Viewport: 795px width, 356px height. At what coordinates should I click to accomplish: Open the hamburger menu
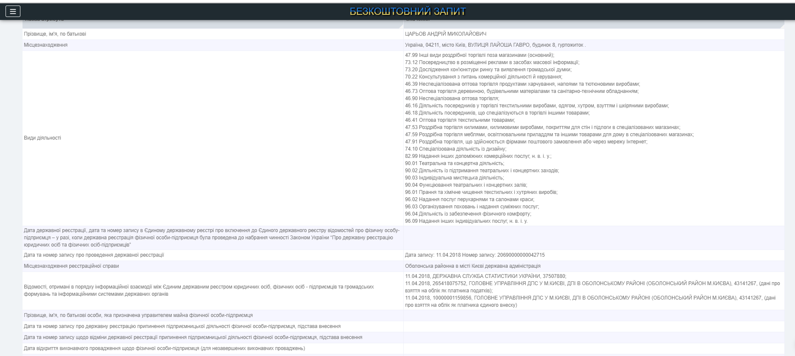[13, 11]
